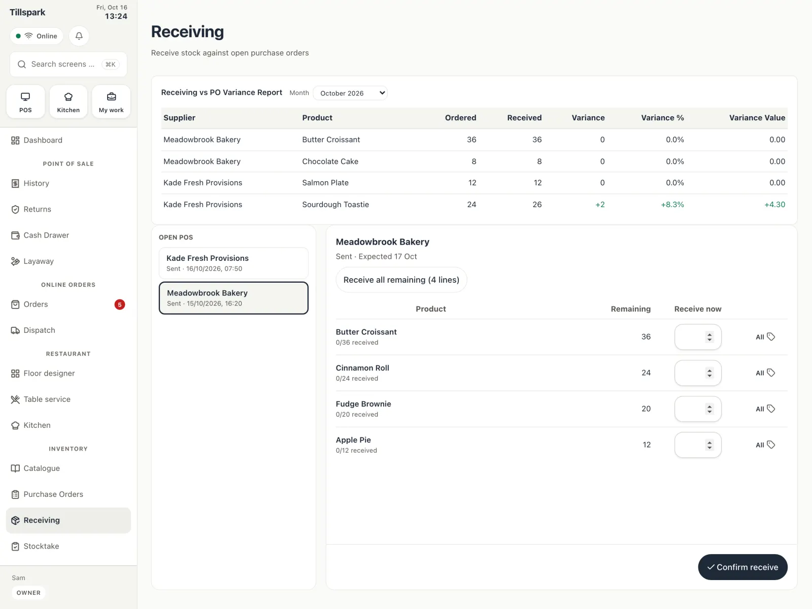Open Cash Drawer screen
The image size is (812, 609).
[x=69, y=235]
